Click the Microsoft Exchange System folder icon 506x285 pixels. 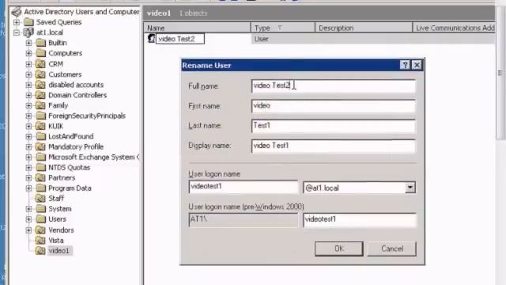pos(40,157)
